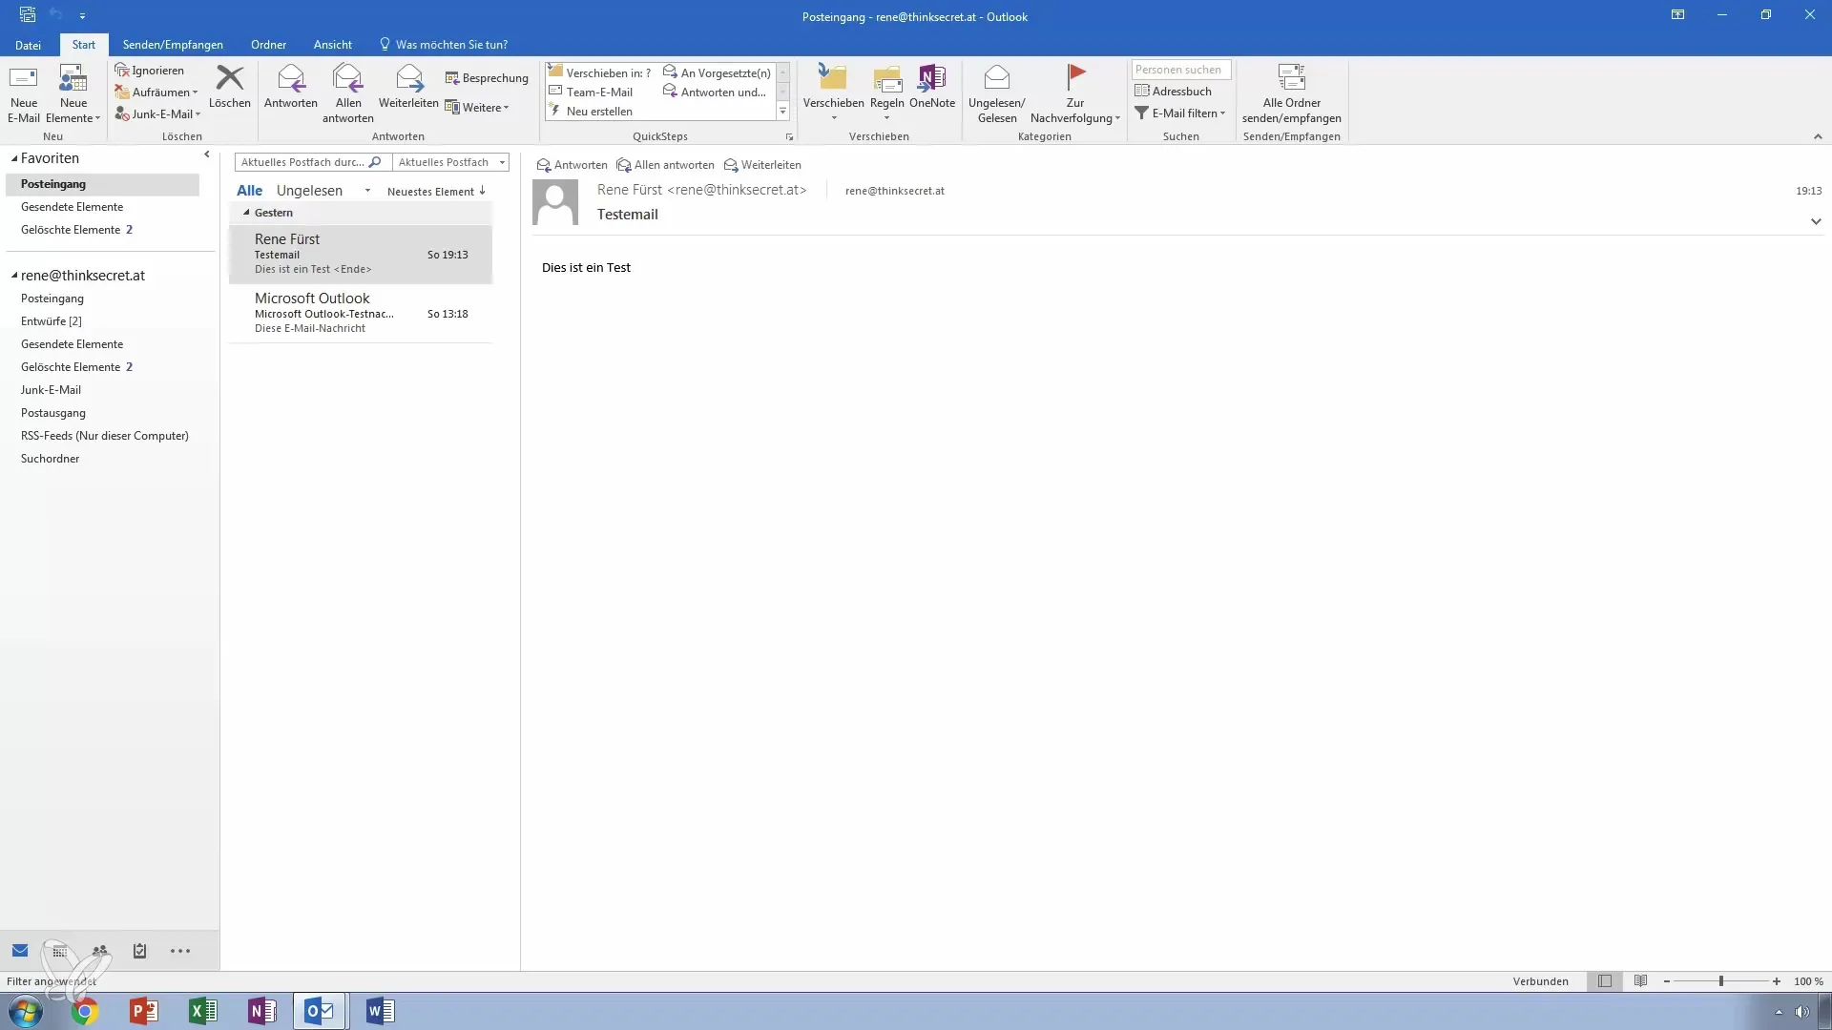Open the Entwürfe [2] folder
The image size is (1832, 1030).
point(52,321)
